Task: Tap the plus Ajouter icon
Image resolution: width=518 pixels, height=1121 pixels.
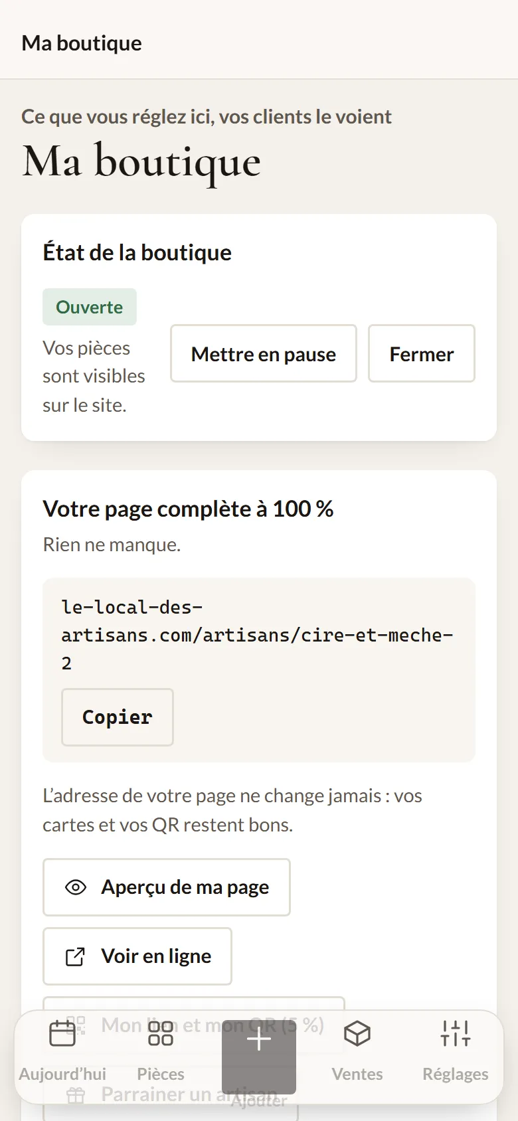Action: tap(259, 1040)
